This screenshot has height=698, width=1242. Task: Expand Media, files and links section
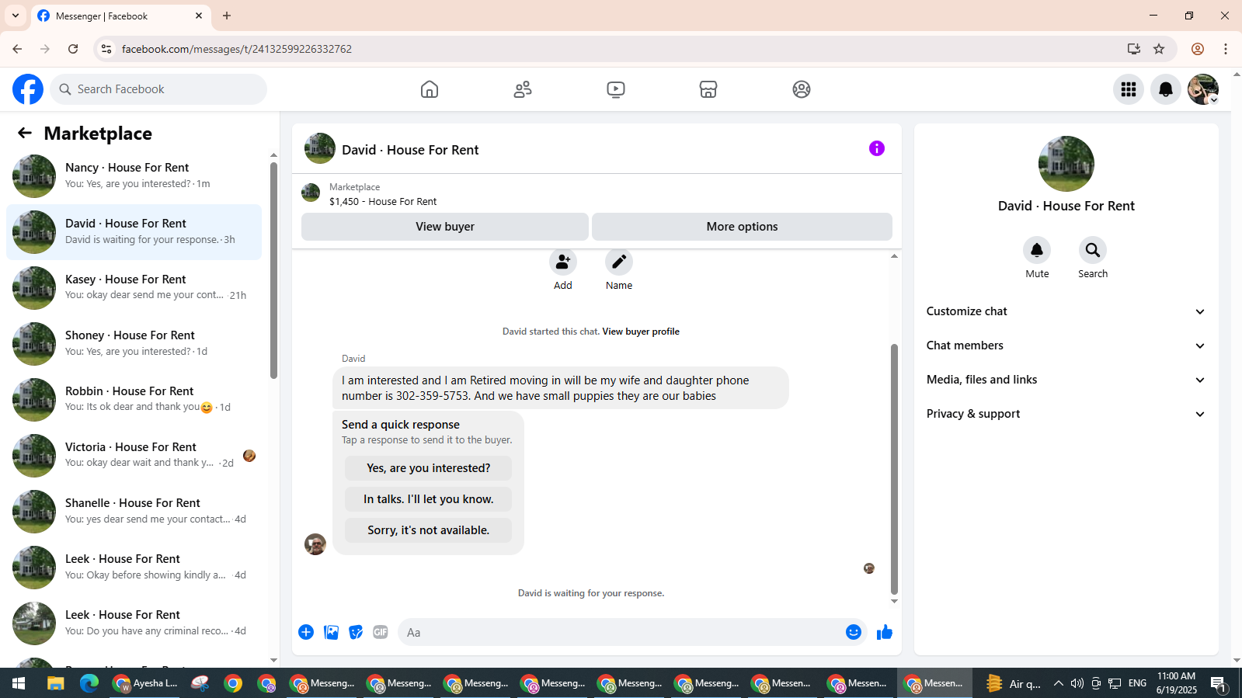point(1066,380)
